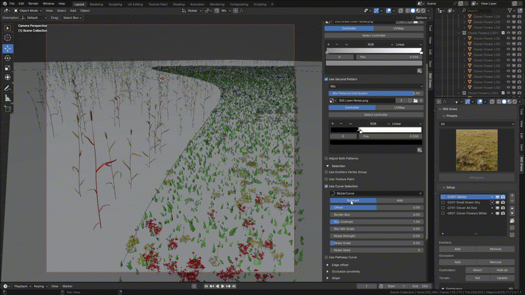The height and width of the screenshot is (295, 525).
Task: Click Hide all controllers button
Action: tap(502, 270)
